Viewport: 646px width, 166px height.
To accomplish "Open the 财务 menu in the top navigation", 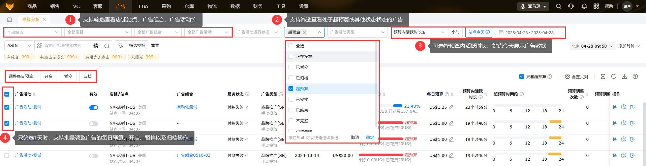I will pos(258,6).
